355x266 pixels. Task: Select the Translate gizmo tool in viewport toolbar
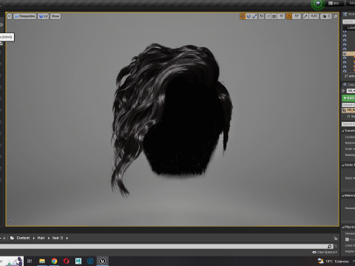pyautogui.click(x=243, y=16)
